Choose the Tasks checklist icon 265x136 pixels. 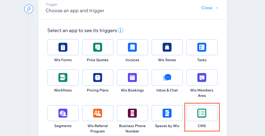[202, 47]
